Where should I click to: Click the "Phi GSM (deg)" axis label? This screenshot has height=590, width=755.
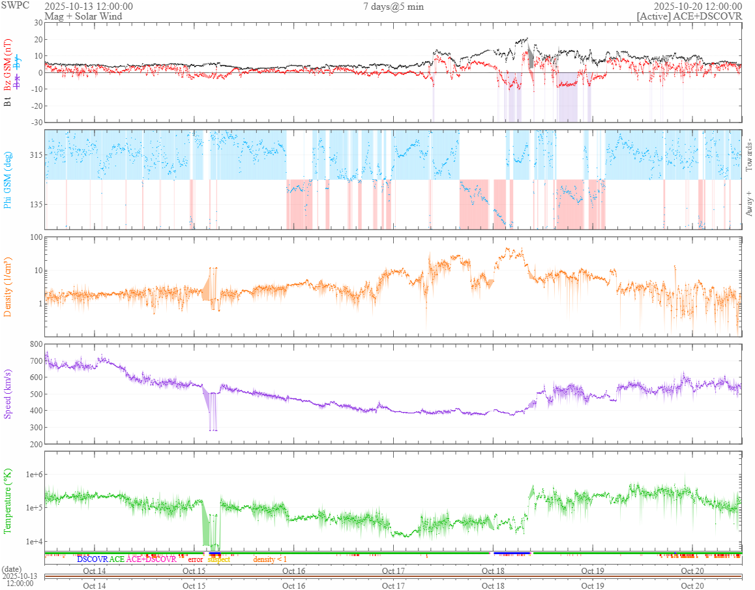[7, 180]
